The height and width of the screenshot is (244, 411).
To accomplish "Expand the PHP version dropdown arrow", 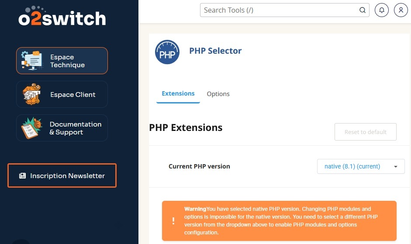I will [x=396, y=166].
